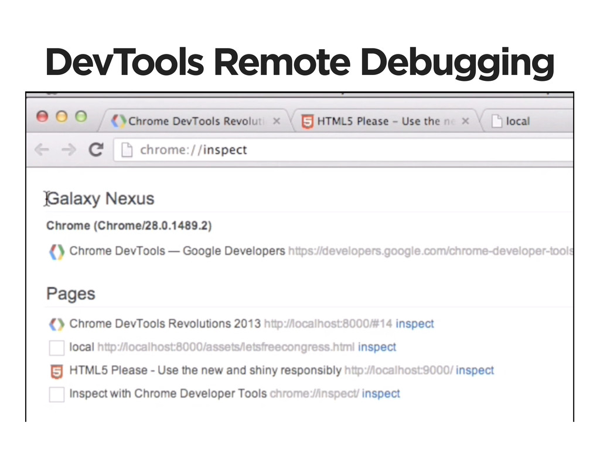Click the HTML5 favicon in Pages list

coord(56,371)
